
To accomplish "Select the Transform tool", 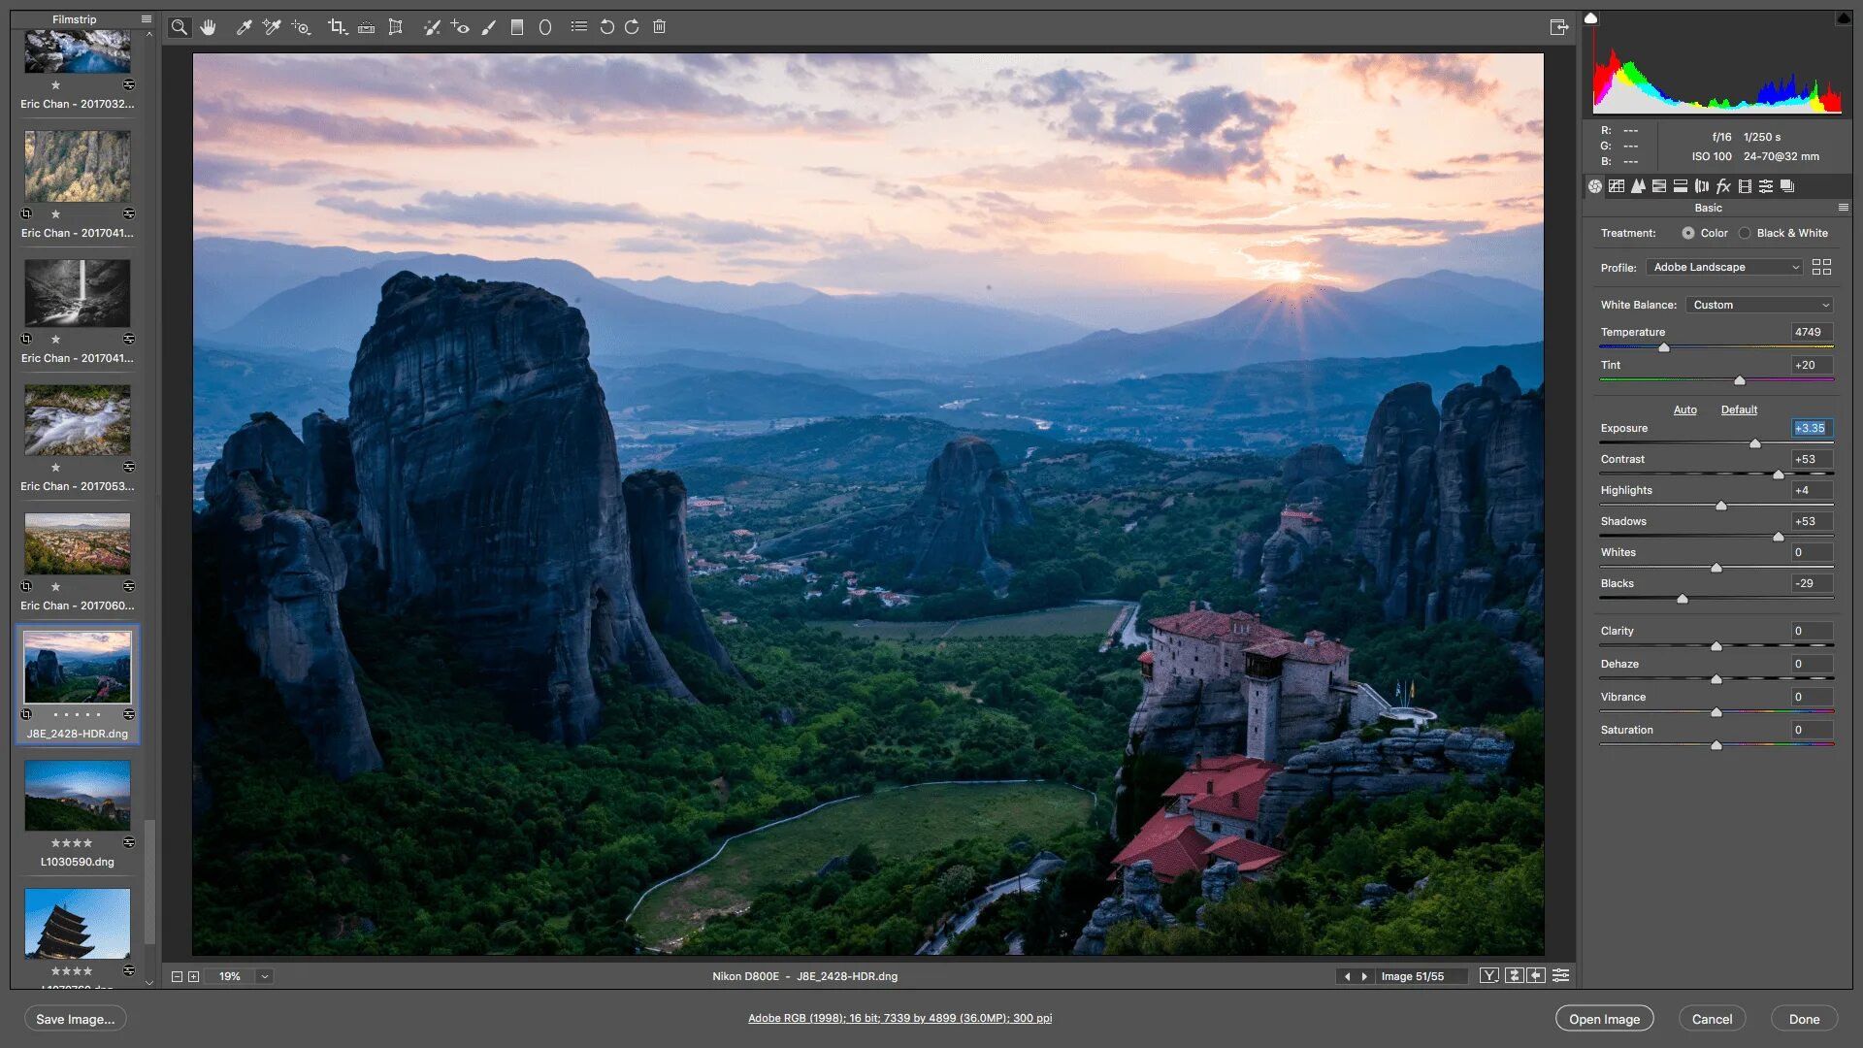I will tap(395, 27).
